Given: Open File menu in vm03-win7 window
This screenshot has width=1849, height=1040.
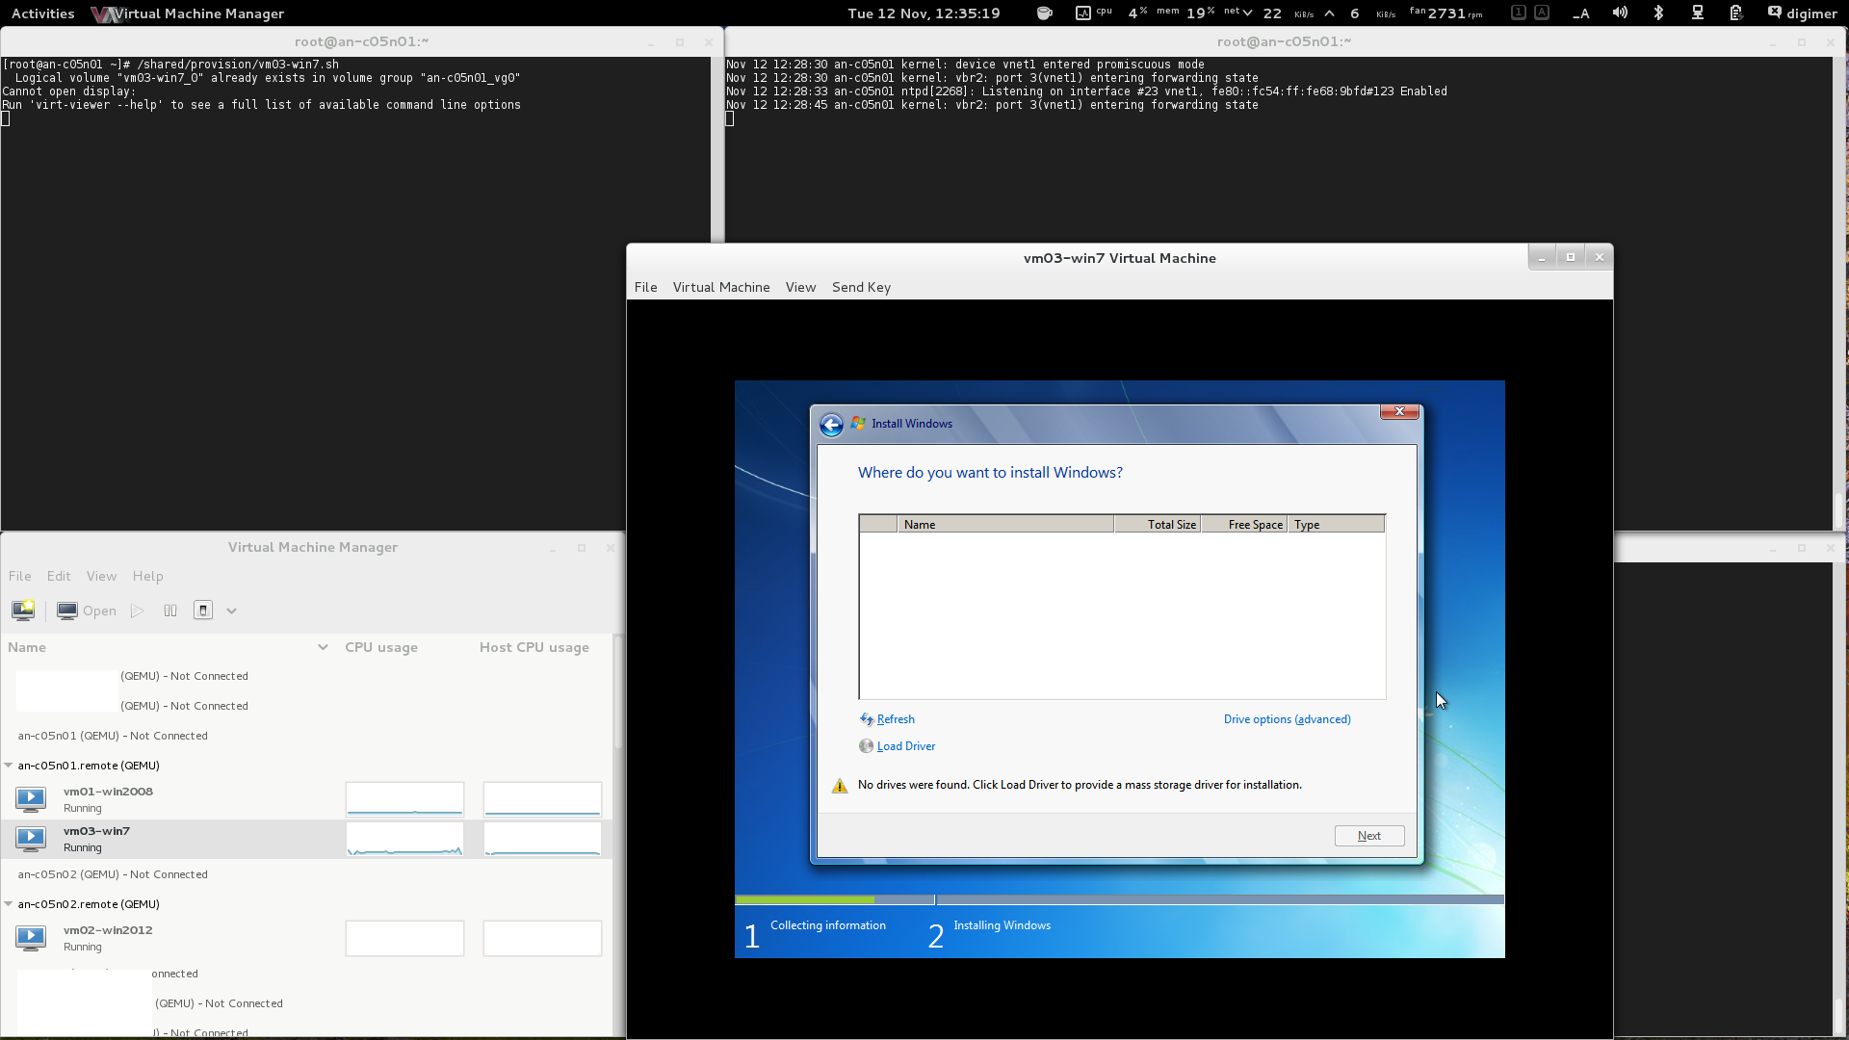Looking at the screenshot, I should pyautogui.click(x=646, y=287).
